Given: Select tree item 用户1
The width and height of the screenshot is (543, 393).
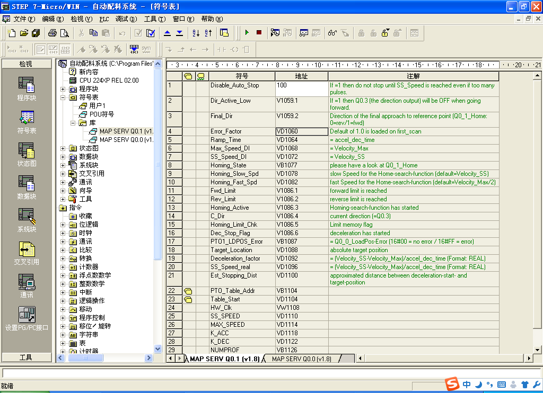Looking at the screenshot, I should click(x=97, y=106).
